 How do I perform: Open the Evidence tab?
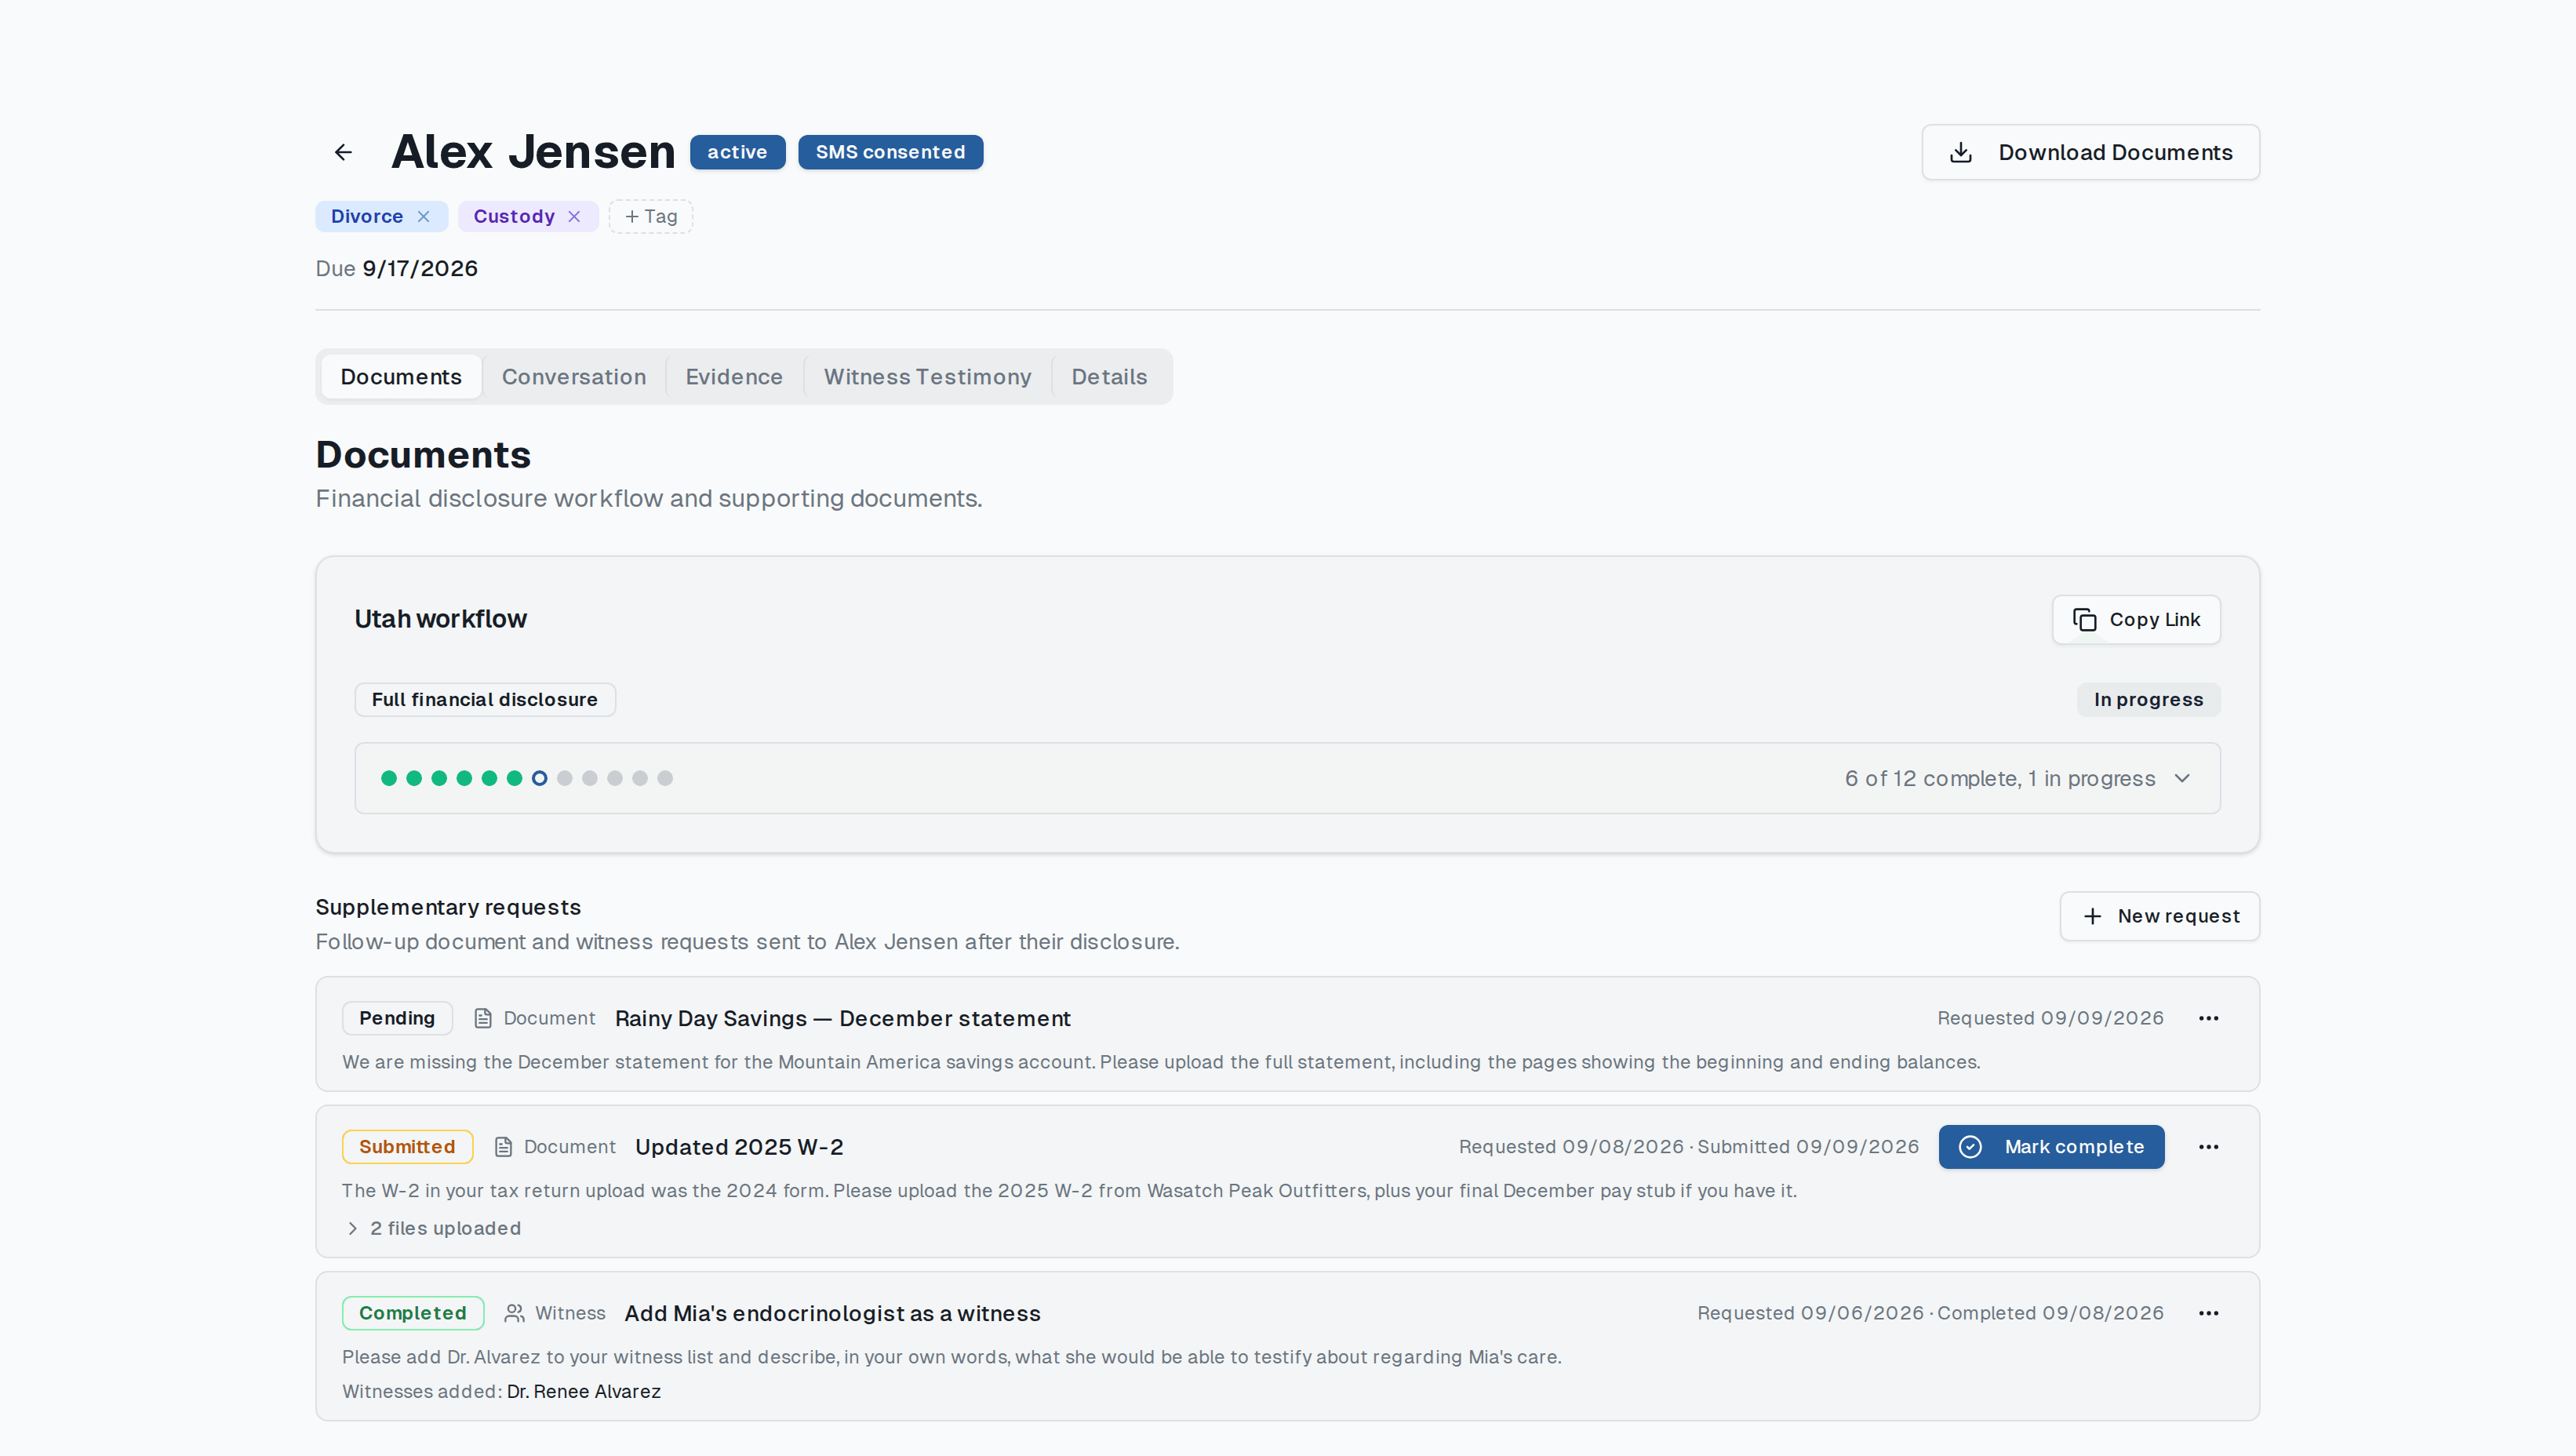click(734, 377)
